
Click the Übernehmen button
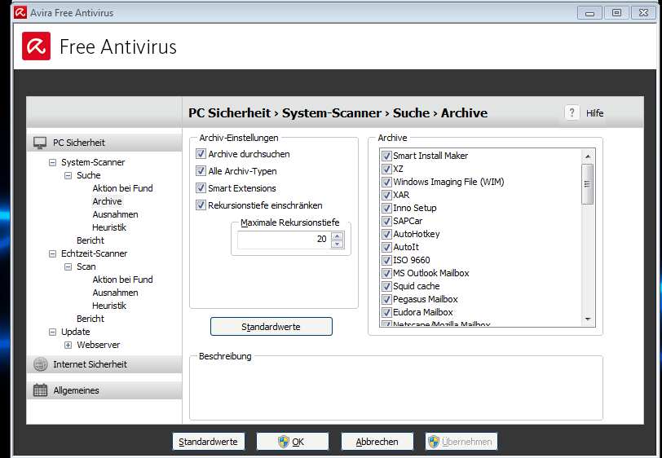click(461, 442)
